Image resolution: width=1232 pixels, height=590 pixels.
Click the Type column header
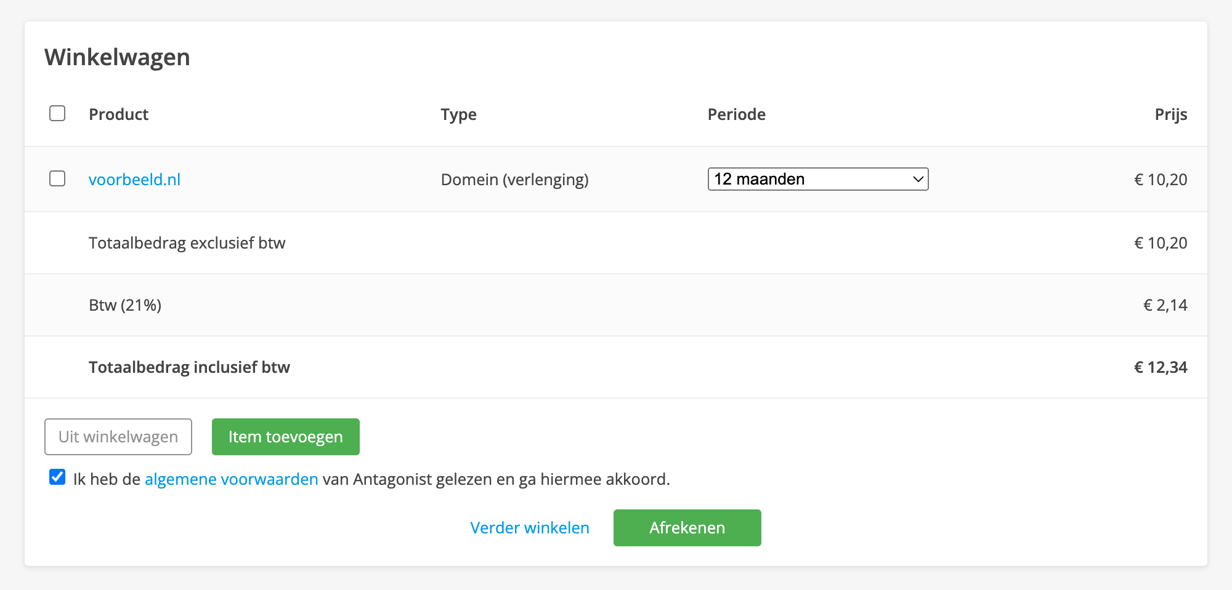click(459, 115)
